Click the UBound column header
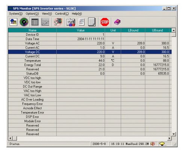This screenshot has width=188, height=154. [157, 30]
